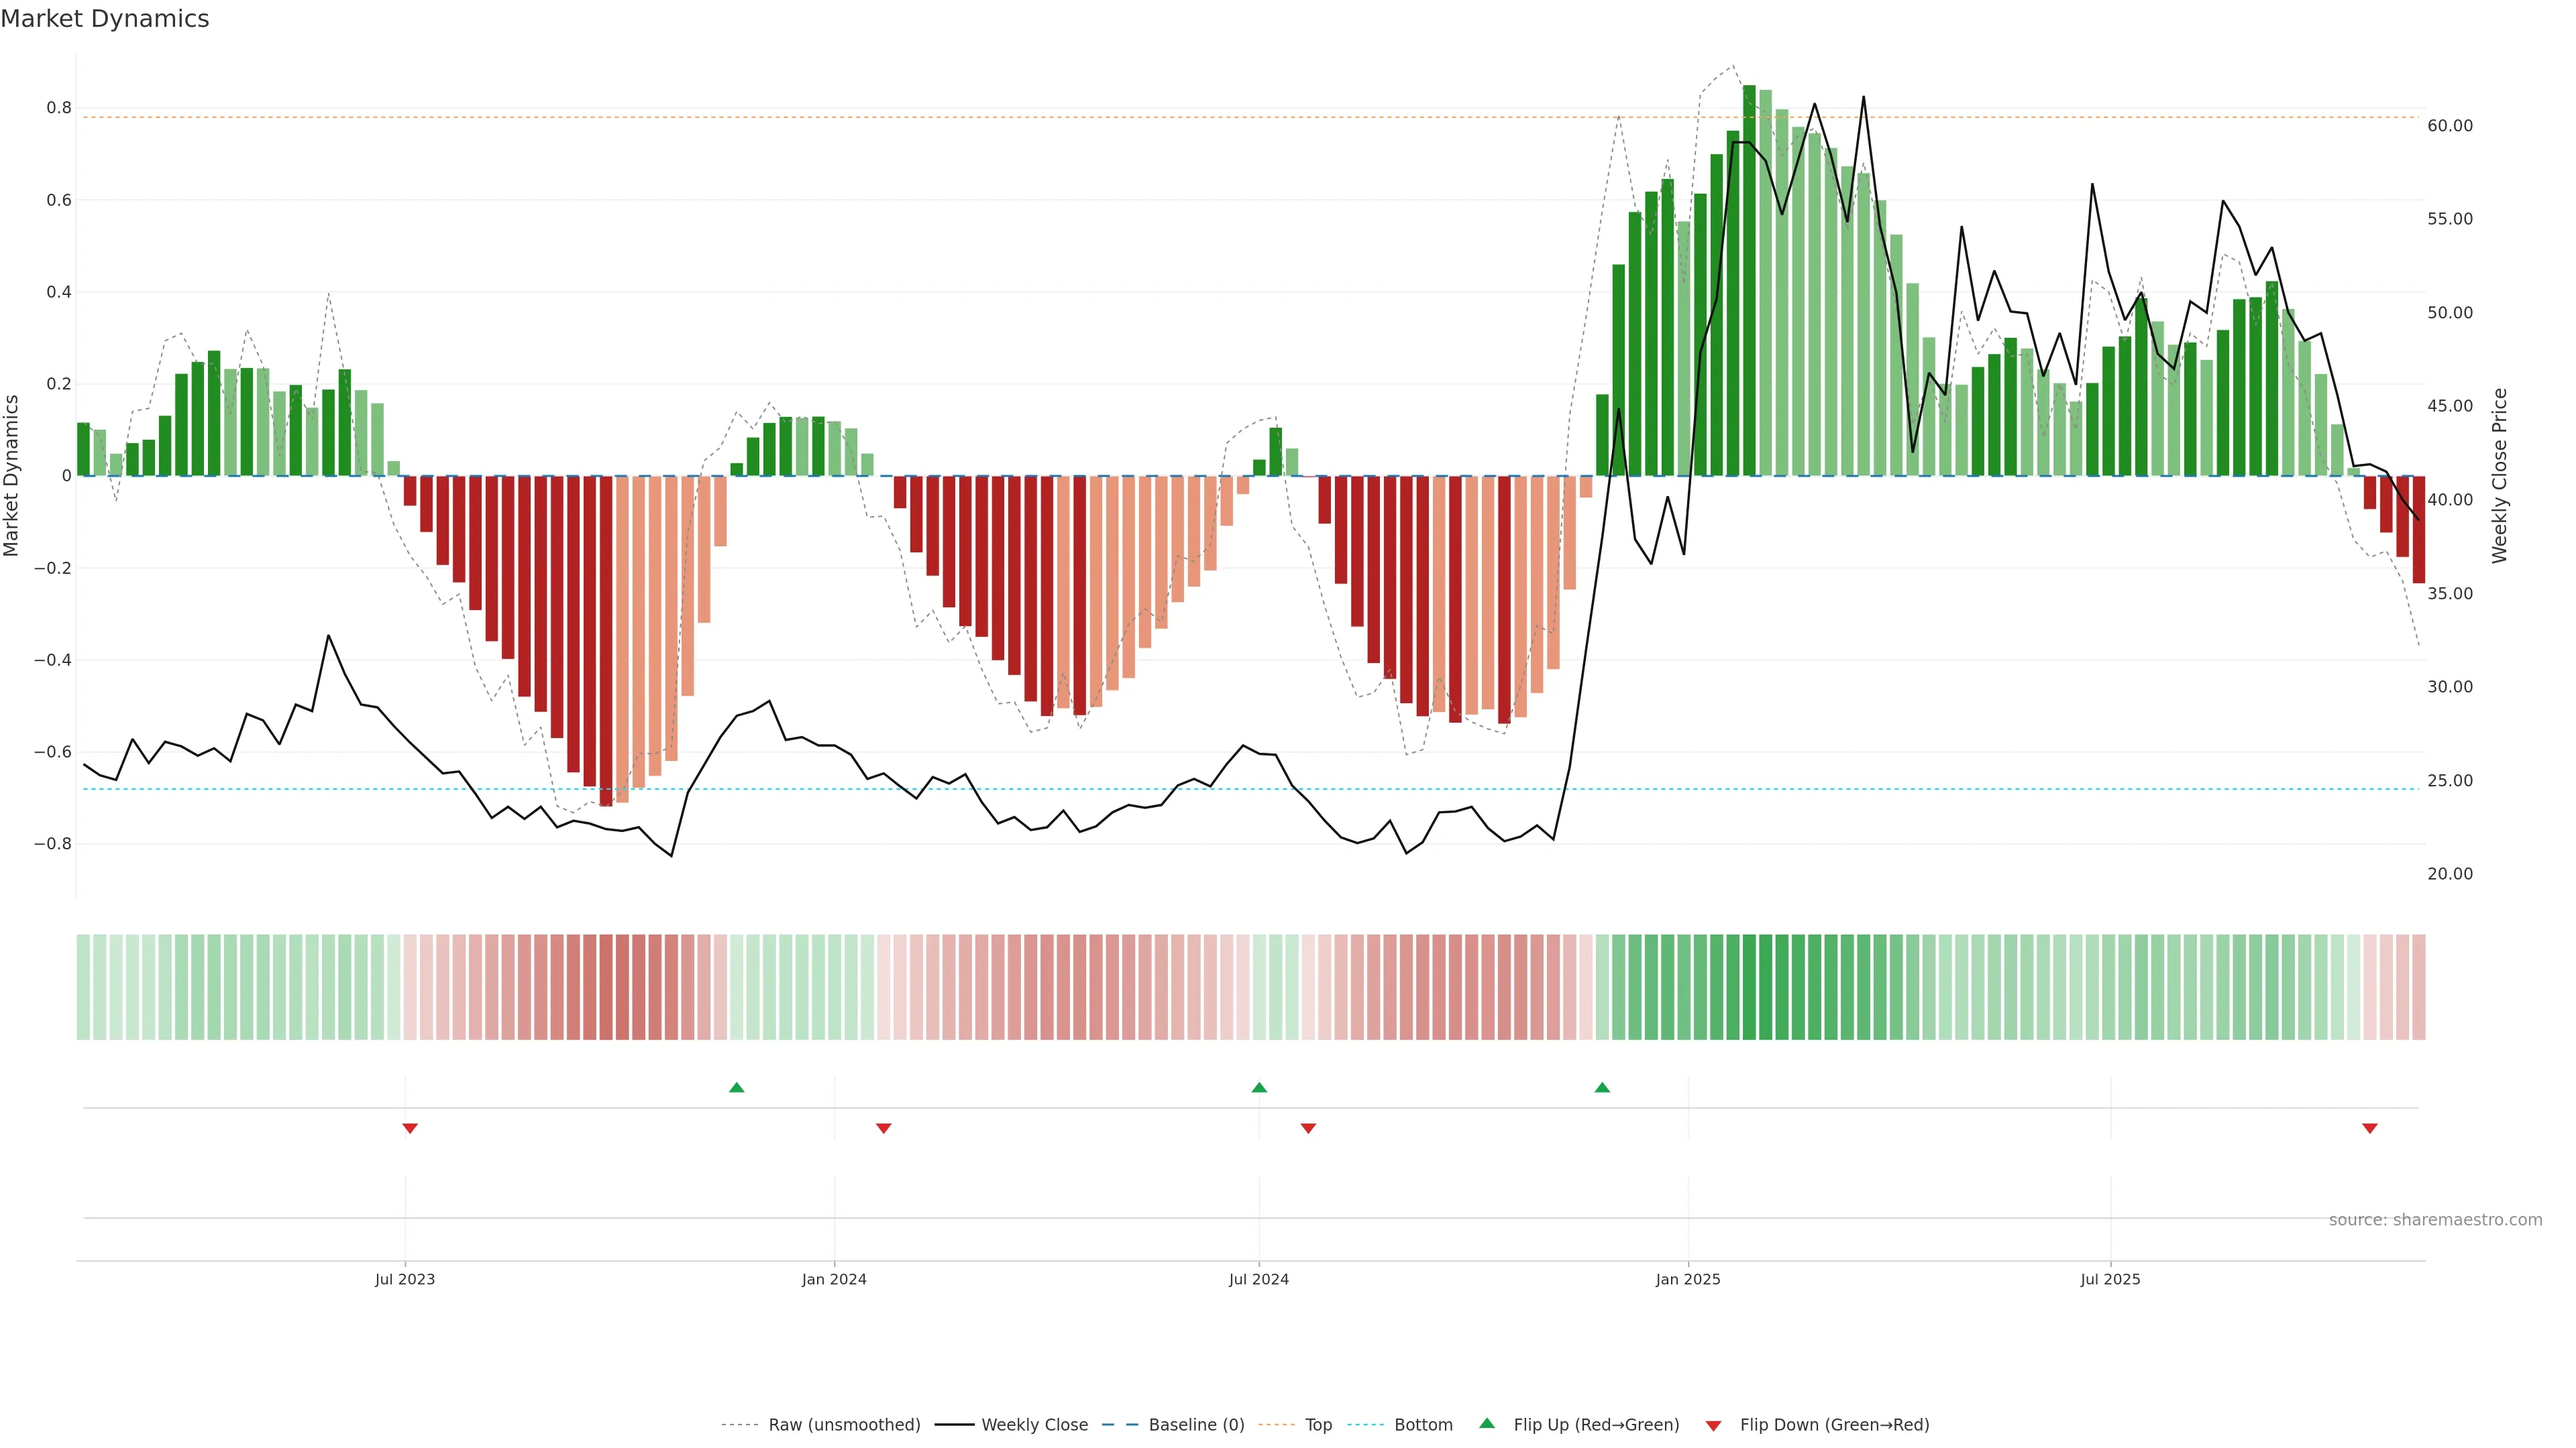Toggle the Baseline (0) legend entry
The width and height of the screenshot is (2576, 1448).
point(1196,1425)
